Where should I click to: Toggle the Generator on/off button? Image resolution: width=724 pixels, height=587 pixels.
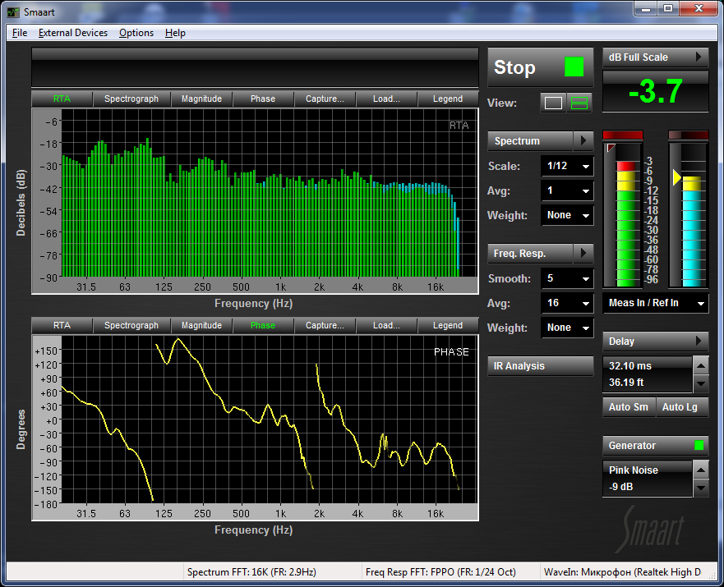(x=699, y=446)
